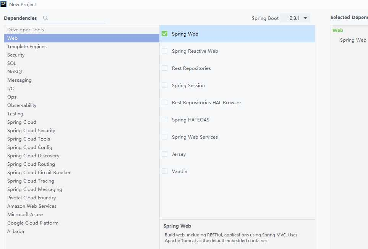368x249 pixels.
Task: Enable the Spring Reactive Web checkbox
Action: [x=165, y=51]
